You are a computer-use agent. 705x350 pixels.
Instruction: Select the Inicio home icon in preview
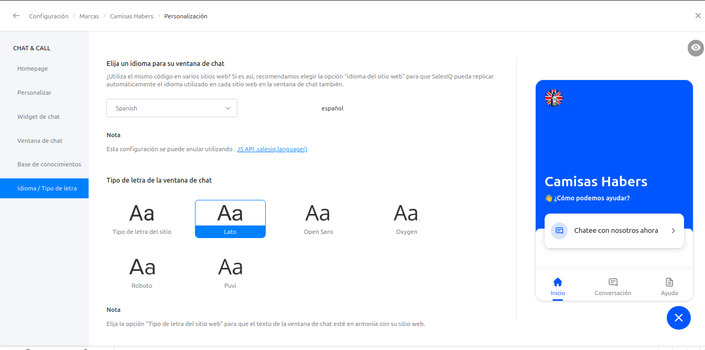pyautogui.click(x=558, y=282)
